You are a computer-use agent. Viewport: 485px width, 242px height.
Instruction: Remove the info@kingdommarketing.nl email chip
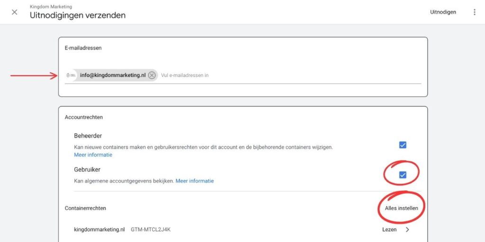pos(152,75)
